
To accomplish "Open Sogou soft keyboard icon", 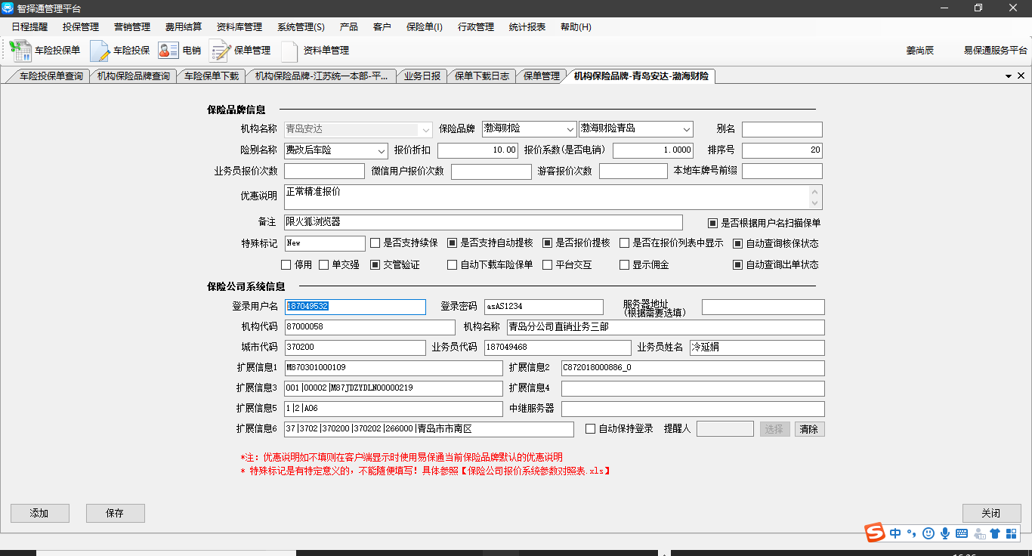I will [961, 533].
